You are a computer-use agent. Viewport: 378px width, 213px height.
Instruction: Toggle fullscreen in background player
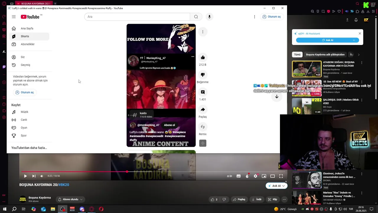281,176
